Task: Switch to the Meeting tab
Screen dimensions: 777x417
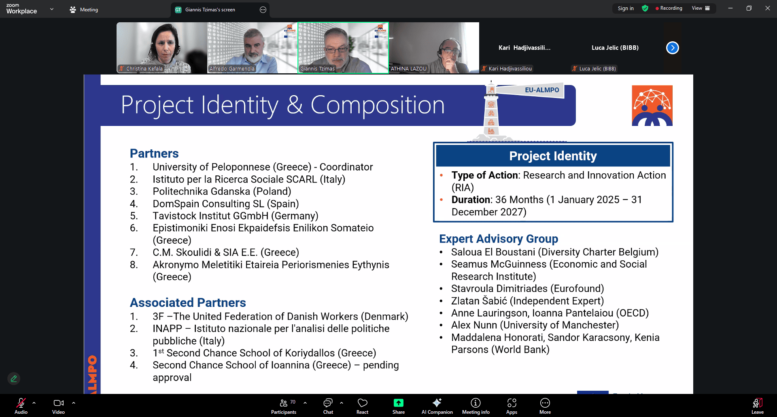Action: (84, 10)
